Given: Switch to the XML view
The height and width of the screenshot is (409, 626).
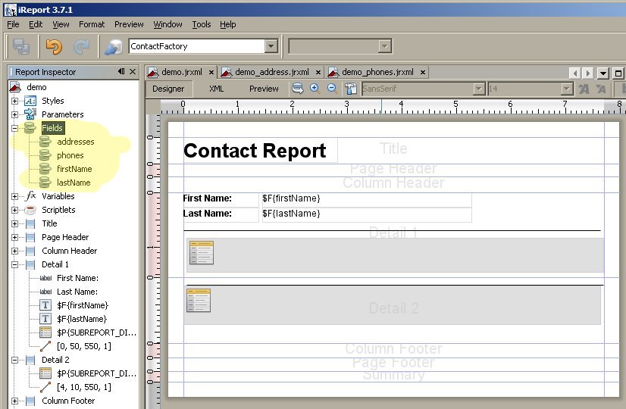Looking at the screenshot, I should [x=217, y=89].
